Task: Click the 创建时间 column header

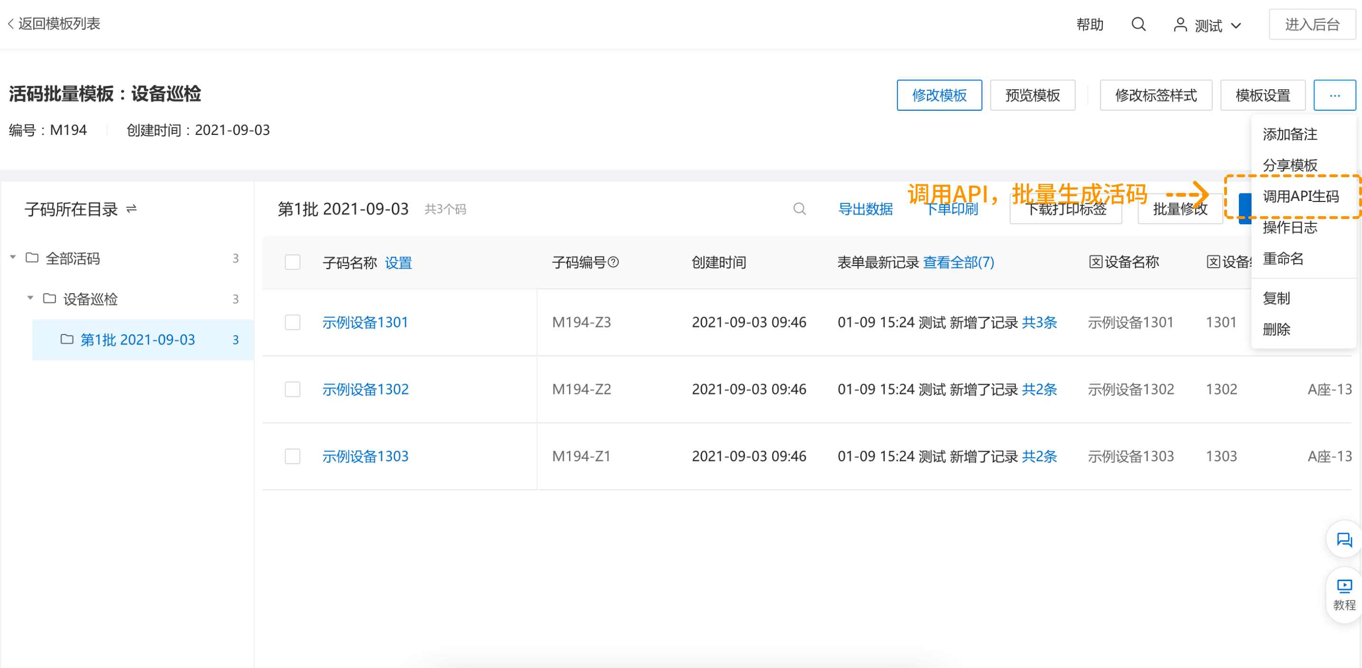Action: coord(718,262)
